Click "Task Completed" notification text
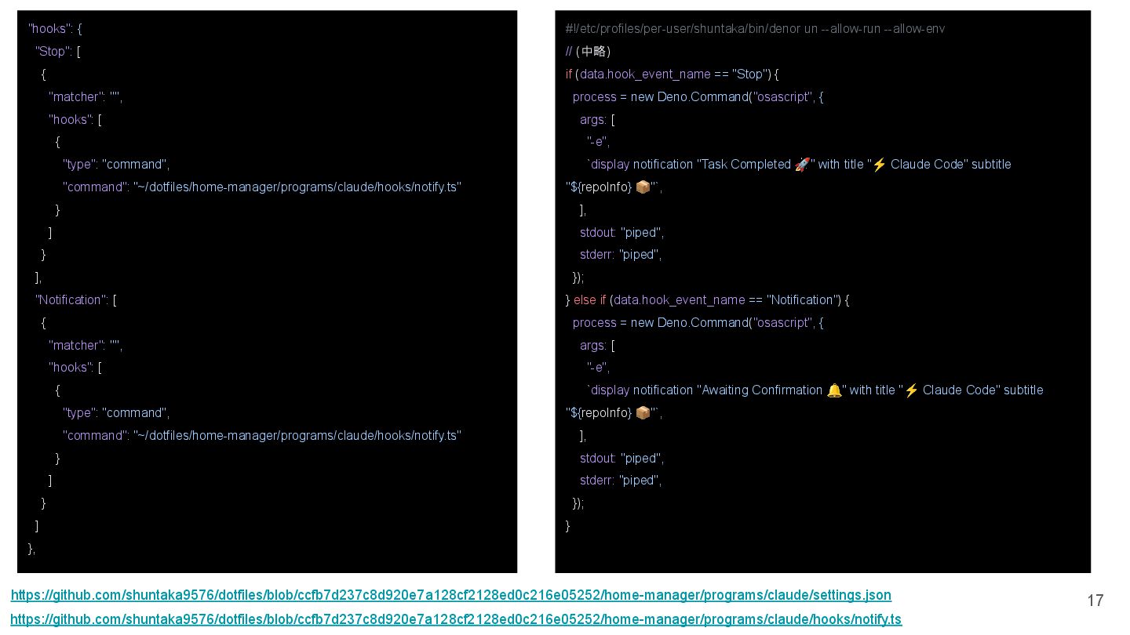This screenshot has width=1130, height=635. 744,165
